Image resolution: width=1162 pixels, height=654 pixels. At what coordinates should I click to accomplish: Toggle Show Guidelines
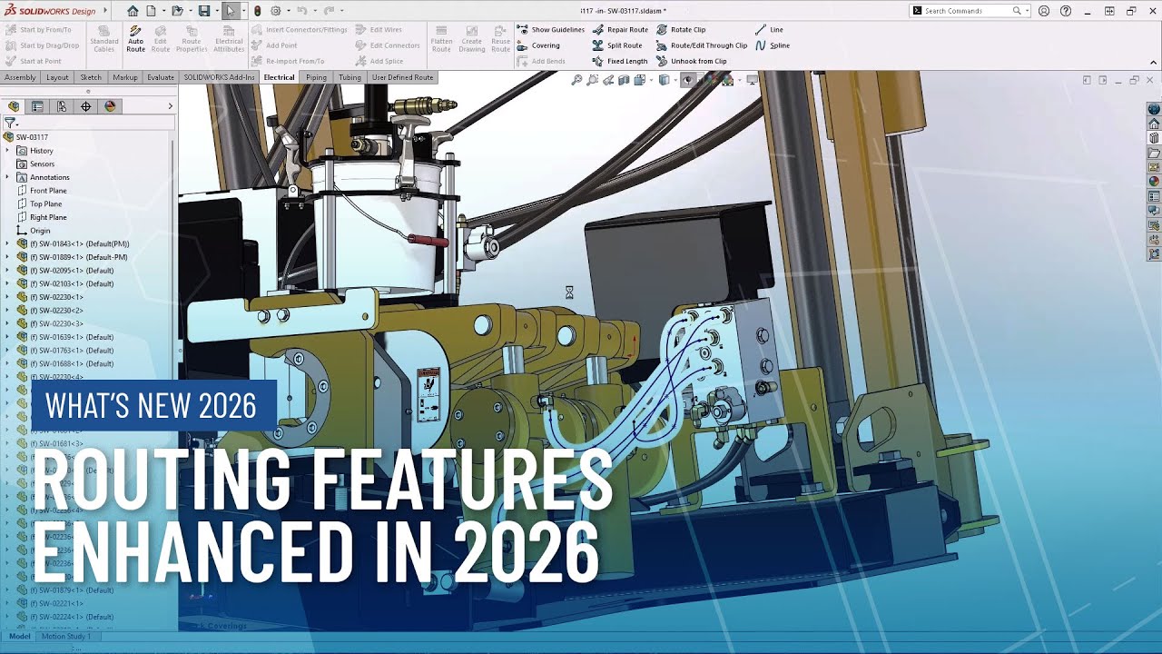(550, 30)
